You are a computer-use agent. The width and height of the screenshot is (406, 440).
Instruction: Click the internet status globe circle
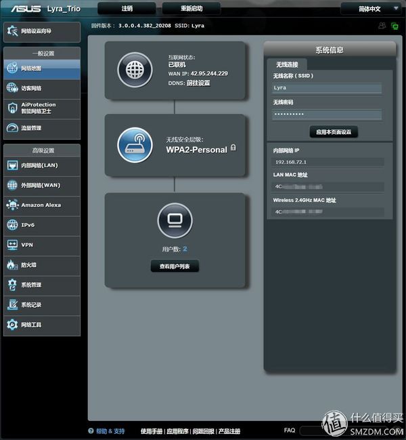tap(135, 70)
